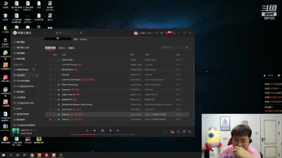Like Relax Junona boys heart
The width and height of the screenshot is (282, 158).
[x=55, y=85]
